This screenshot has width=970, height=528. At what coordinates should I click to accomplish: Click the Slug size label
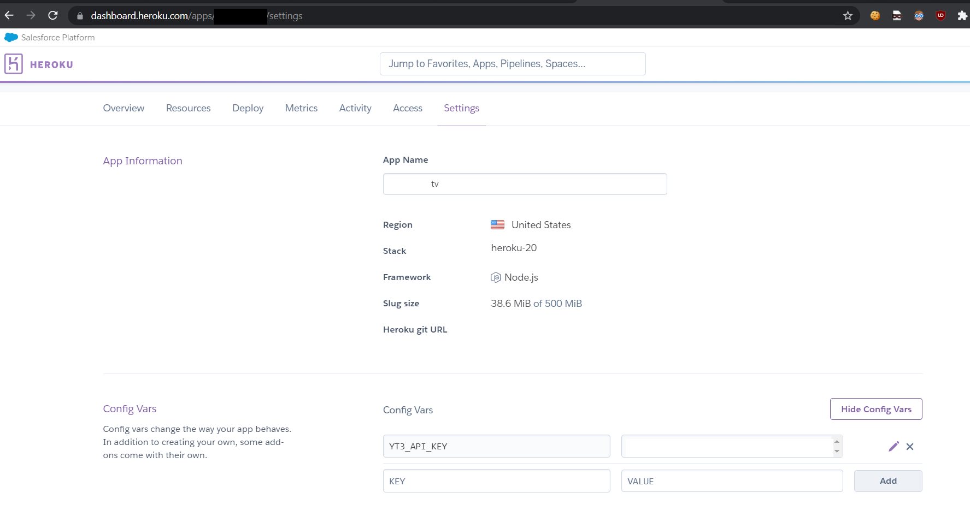(x=401, y=304)
